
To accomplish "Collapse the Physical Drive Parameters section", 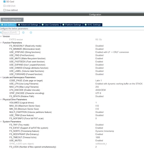I will [x=1, y=100].
